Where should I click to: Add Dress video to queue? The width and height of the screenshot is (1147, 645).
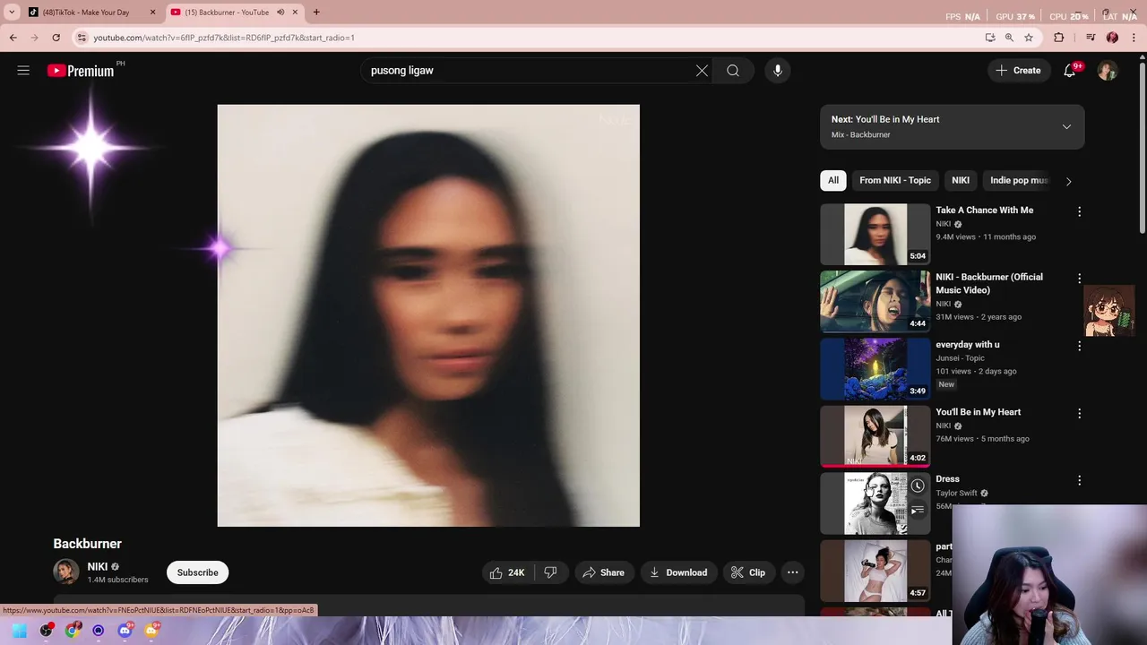918,510
